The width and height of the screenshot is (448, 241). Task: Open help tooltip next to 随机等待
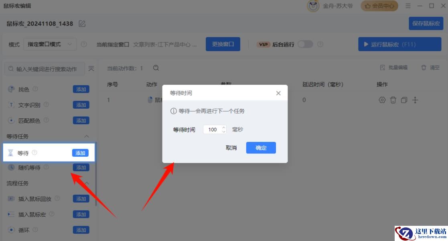(46, 167)
